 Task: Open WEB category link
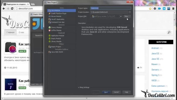154,81
